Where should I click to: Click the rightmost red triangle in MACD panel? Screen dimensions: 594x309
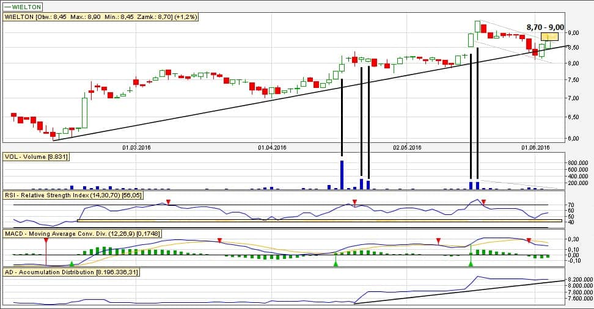[529, 241]
